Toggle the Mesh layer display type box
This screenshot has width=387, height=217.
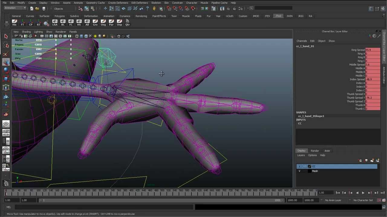tap(304, 171)
